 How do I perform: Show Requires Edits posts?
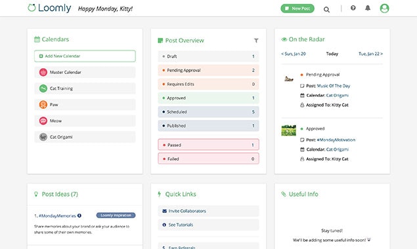209,84
